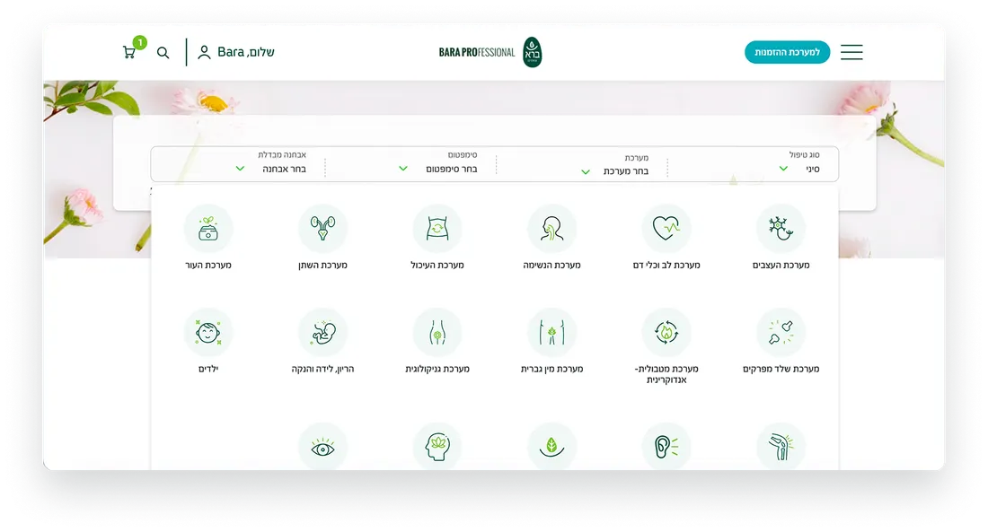
Task: Select the children icon "ילדים"
Action: point(208,333)
